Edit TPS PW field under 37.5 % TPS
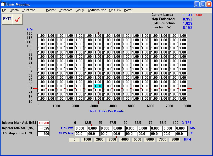Viewport: 213px width, 156px height. pos(119,128)
